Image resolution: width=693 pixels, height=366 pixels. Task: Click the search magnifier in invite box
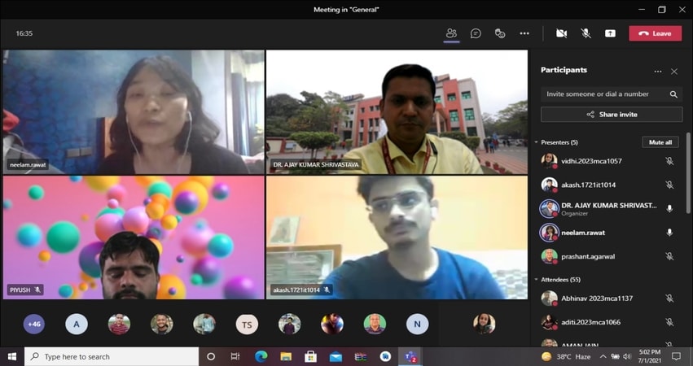(673, 94)
